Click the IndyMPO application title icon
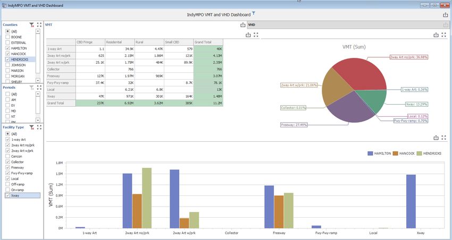The width and height of the screenshot is (452, 240). coord(4,5)
